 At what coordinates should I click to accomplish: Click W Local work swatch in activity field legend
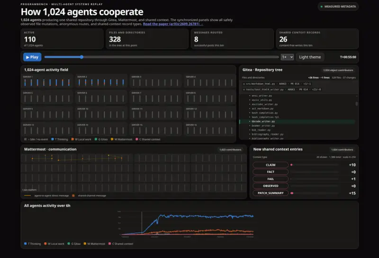pyautogui.click(x=72, y=139)
